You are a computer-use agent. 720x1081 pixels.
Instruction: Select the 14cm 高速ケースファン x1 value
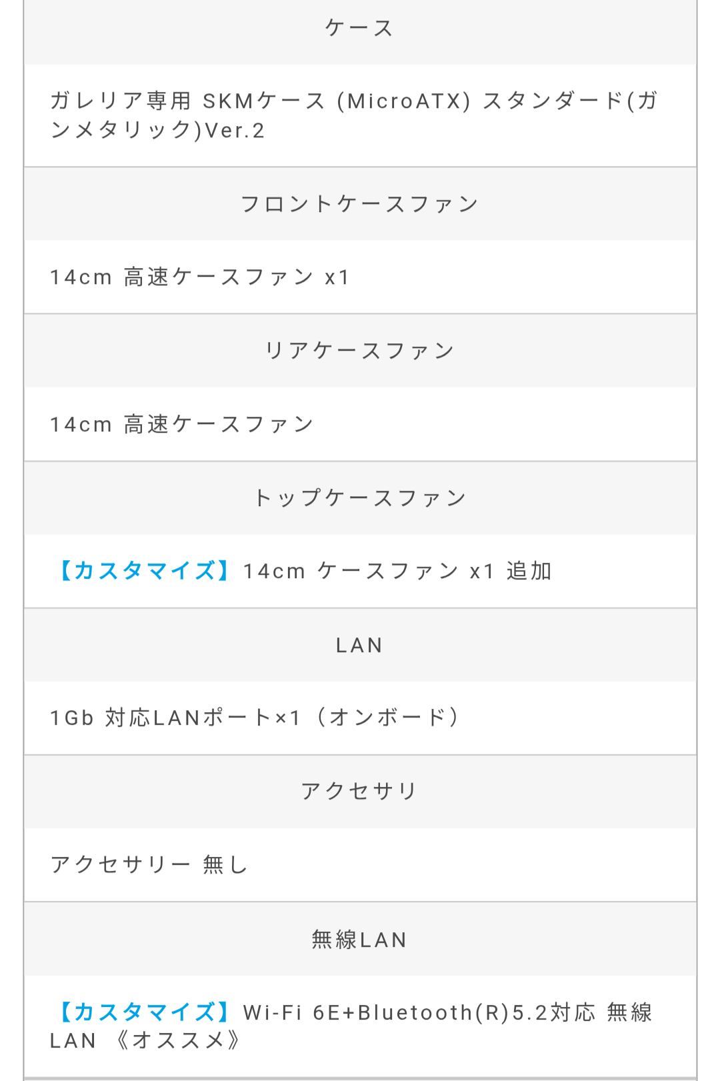pyautogui.click(x=200, y=277)
